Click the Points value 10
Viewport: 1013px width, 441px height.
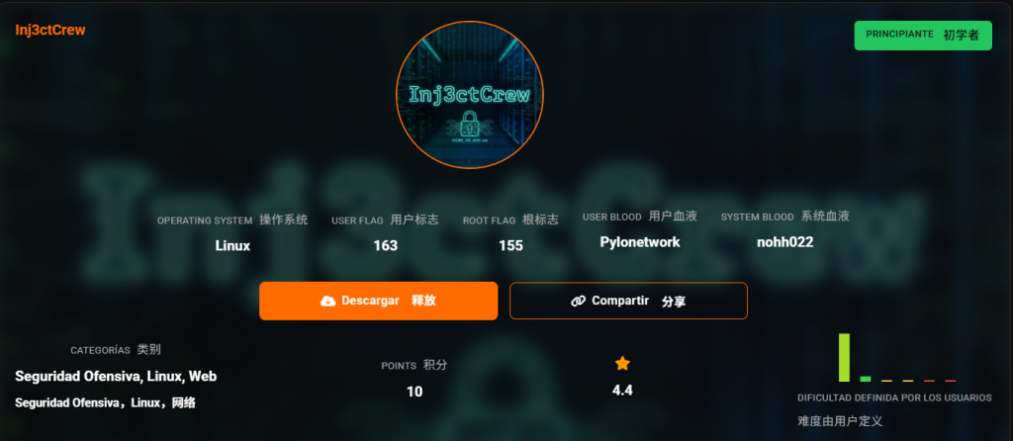pos(414,392)
